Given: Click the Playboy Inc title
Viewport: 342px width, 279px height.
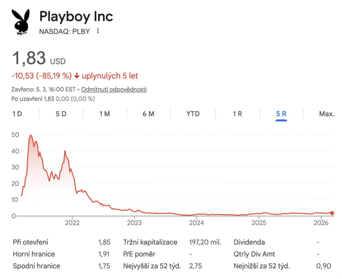Looking at the screenshot, I should (x=76, y=16).
